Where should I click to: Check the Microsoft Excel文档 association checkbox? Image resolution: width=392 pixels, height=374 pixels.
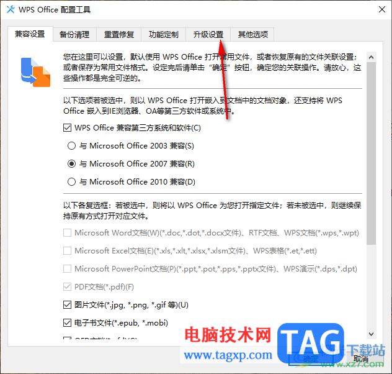click(67, 251)
